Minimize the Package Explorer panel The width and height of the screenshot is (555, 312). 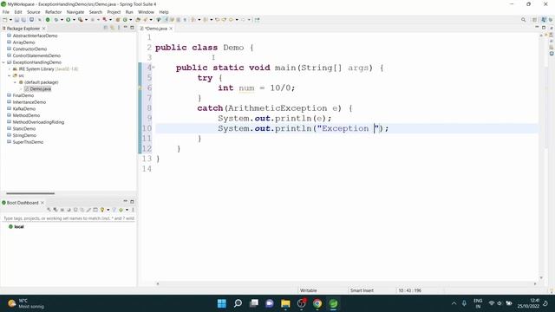(x=125, y=28)
